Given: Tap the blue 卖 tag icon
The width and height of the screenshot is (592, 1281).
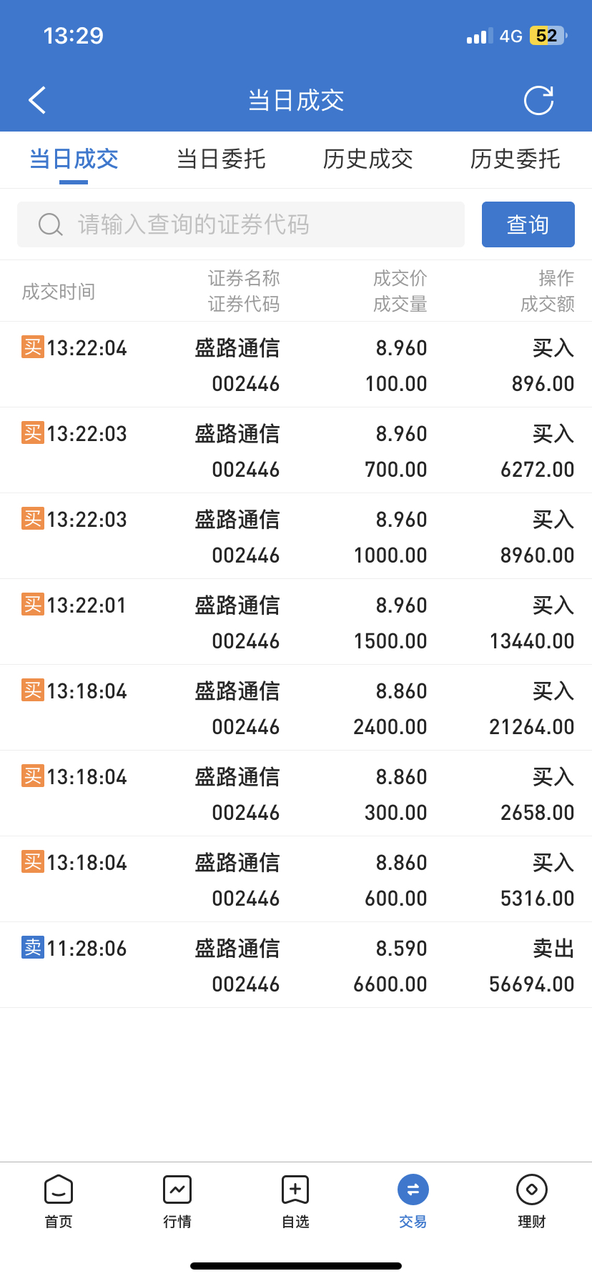Looking at the screenshot, I should click(x=33, y=947).
